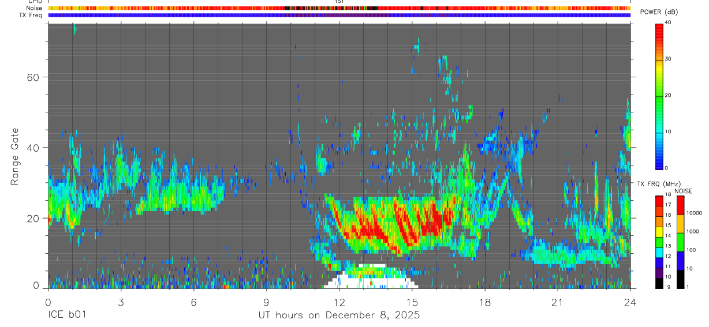Click the NOISE legend value 10000
The image size is (709, 327).
[694, 213]
